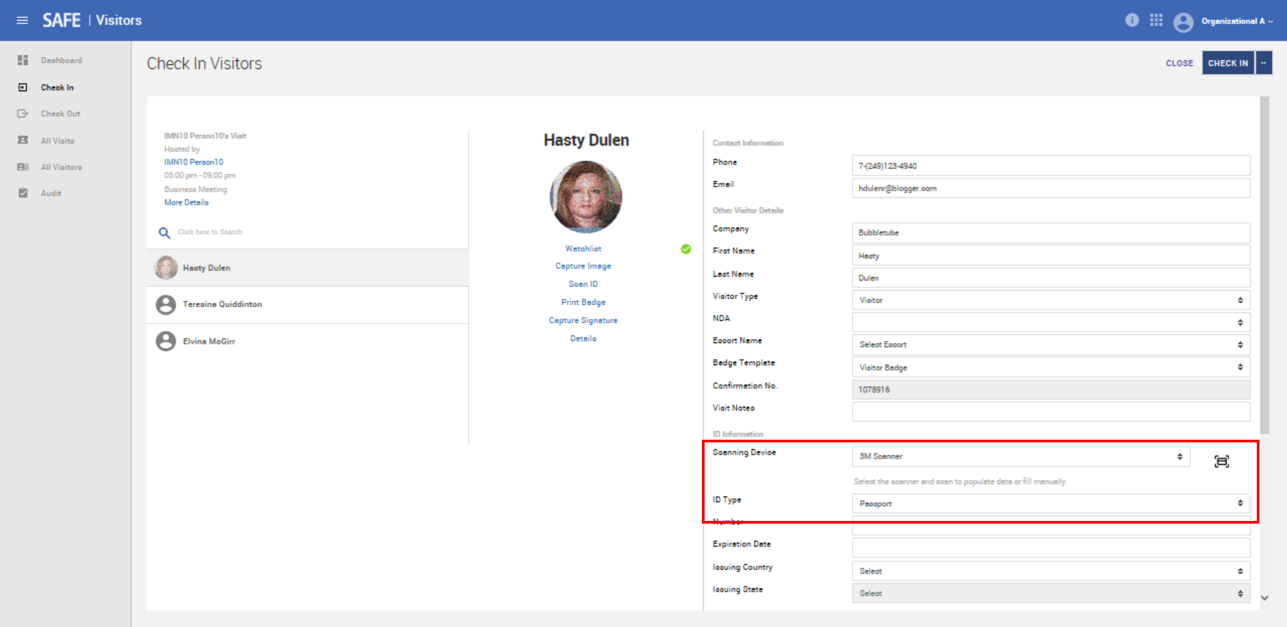Open the Escort Name dropdown
This screenshot has width=1287, height=627.
point(1051,344)
